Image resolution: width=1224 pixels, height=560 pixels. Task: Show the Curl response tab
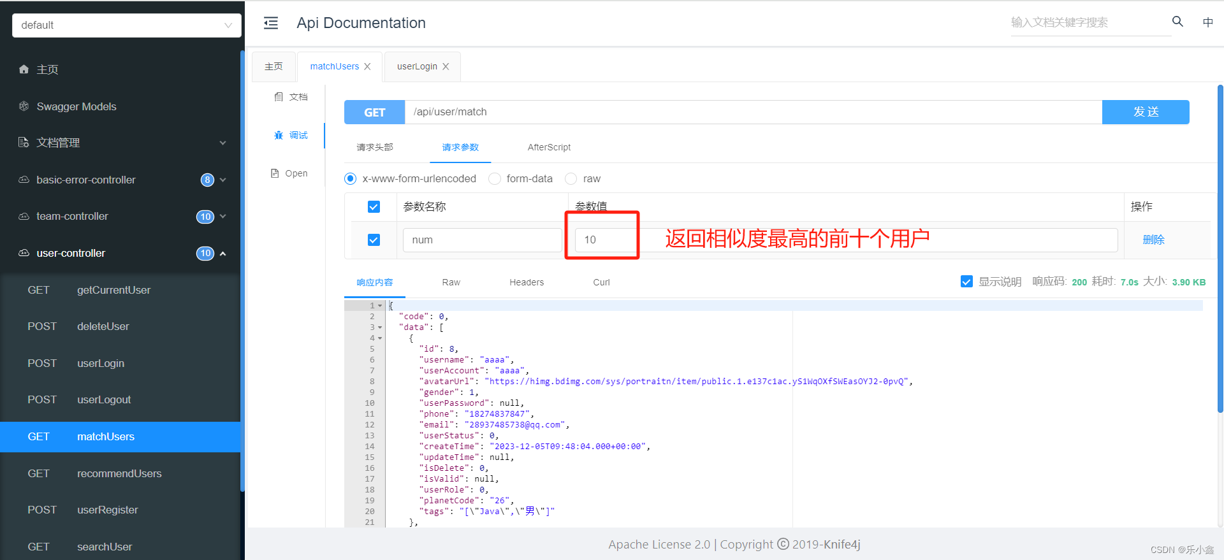[x=601, y=282]
